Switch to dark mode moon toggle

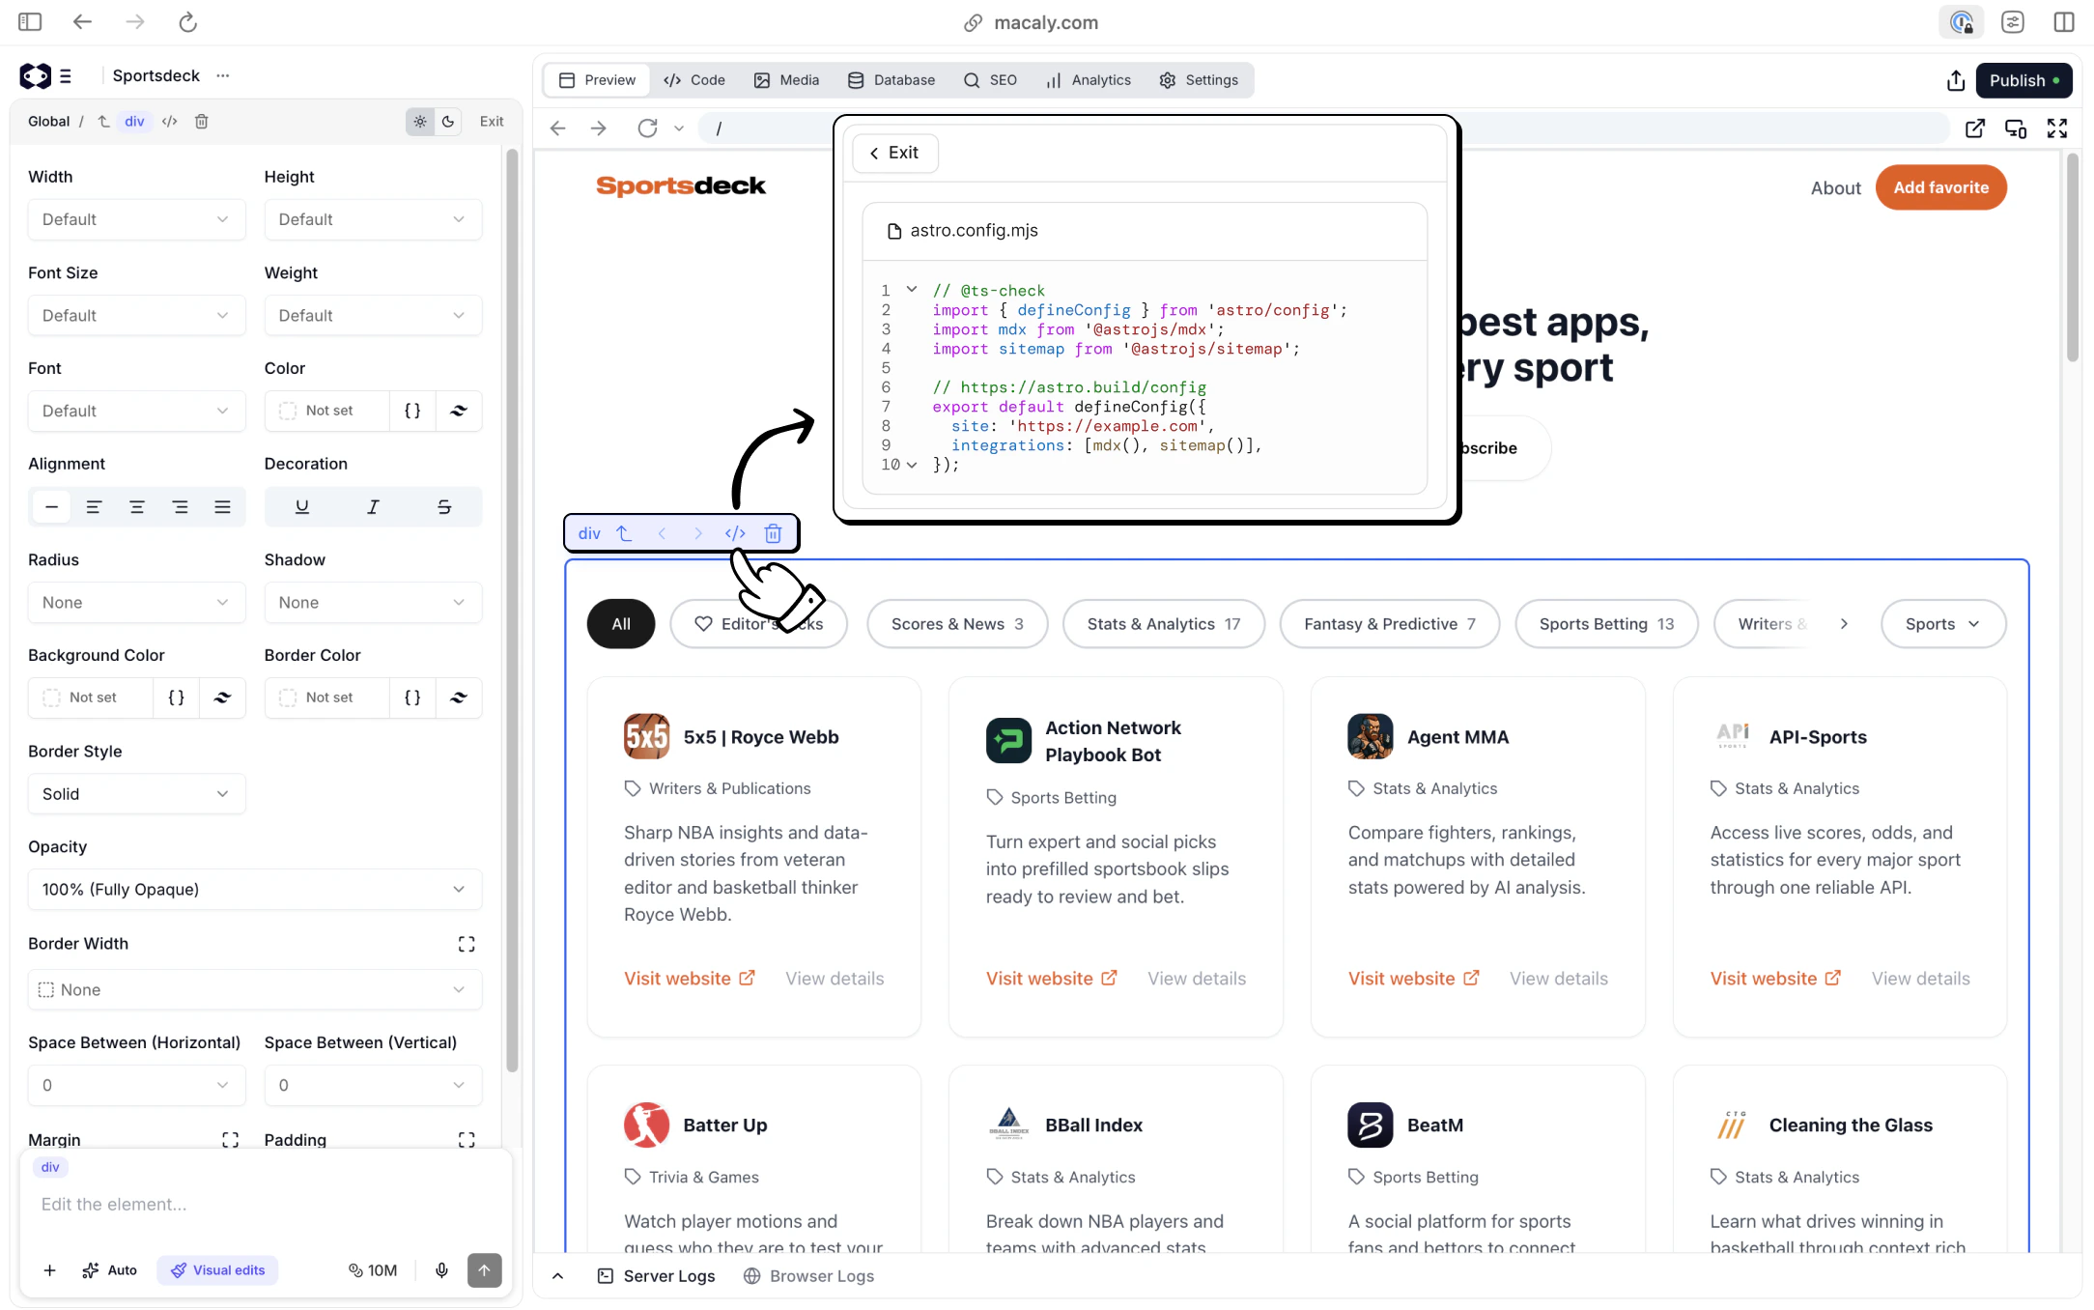click(x=448, y=122)
